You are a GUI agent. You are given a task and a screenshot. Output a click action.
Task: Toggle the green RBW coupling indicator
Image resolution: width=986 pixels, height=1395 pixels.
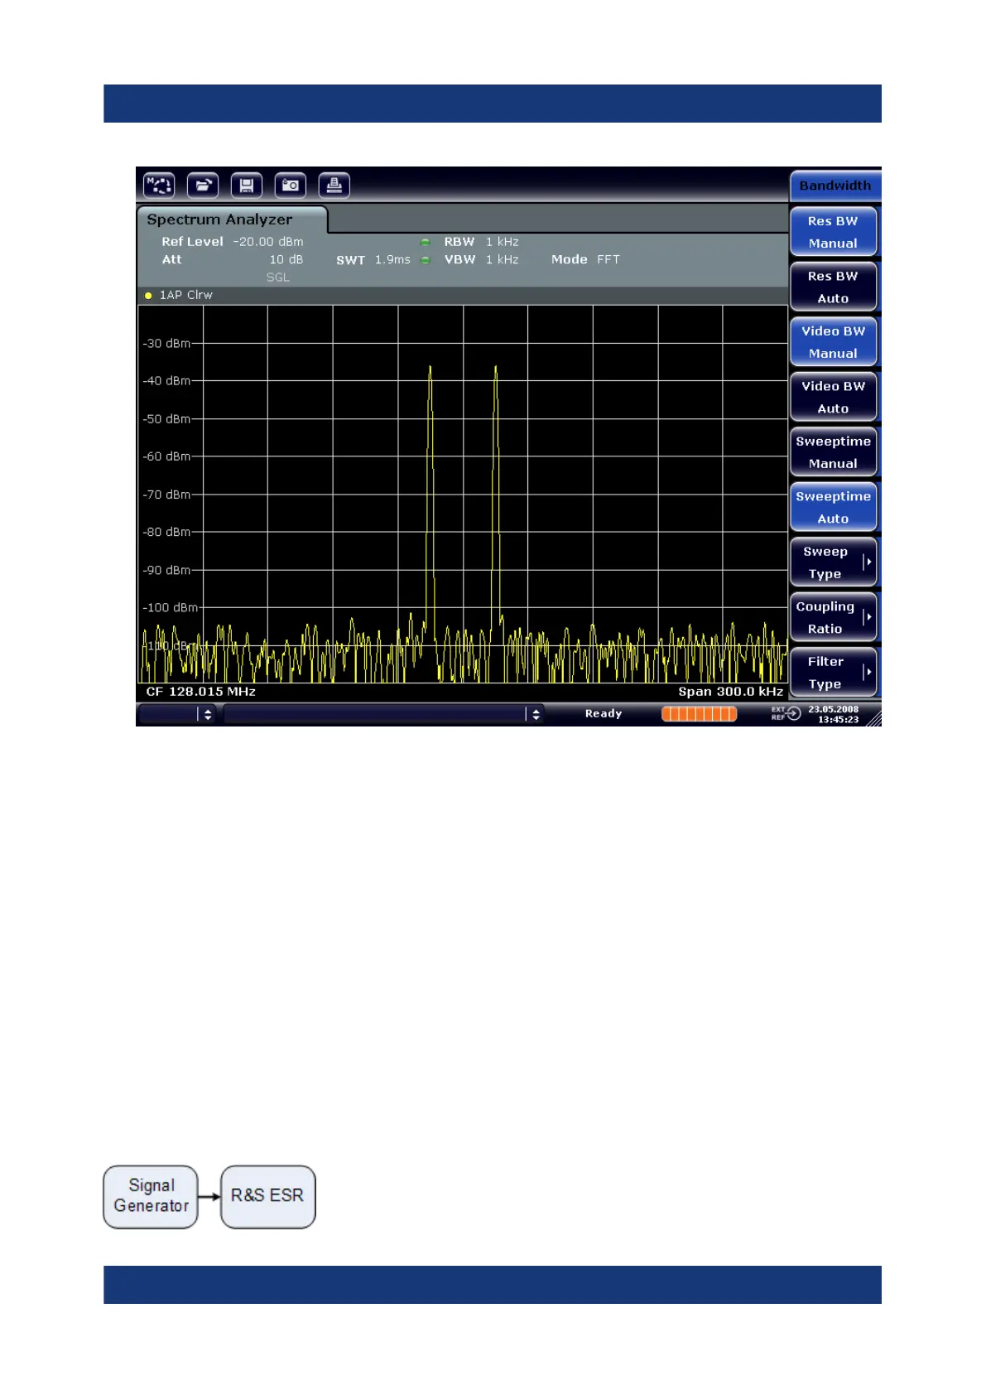coord(426,243)
